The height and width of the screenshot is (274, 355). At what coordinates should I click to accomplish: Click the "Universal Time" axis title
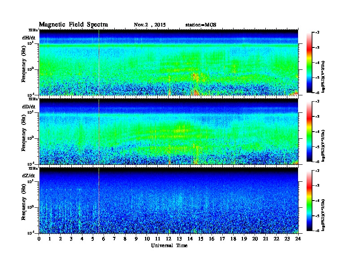coord(169,245)
